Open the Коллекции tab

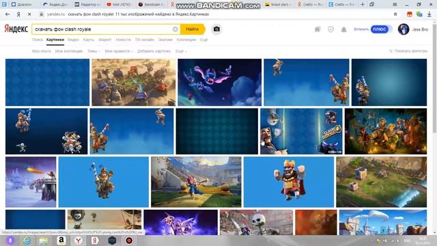pos(186,40)
